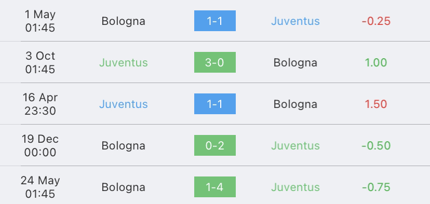
Task: Select Juventus in the 1 May match
Action: coord(295,21)
